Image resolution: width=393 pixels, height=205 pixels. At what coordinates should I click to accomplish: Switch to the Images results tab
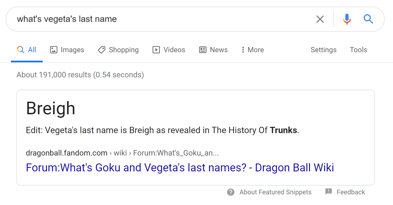pos(72,50)
